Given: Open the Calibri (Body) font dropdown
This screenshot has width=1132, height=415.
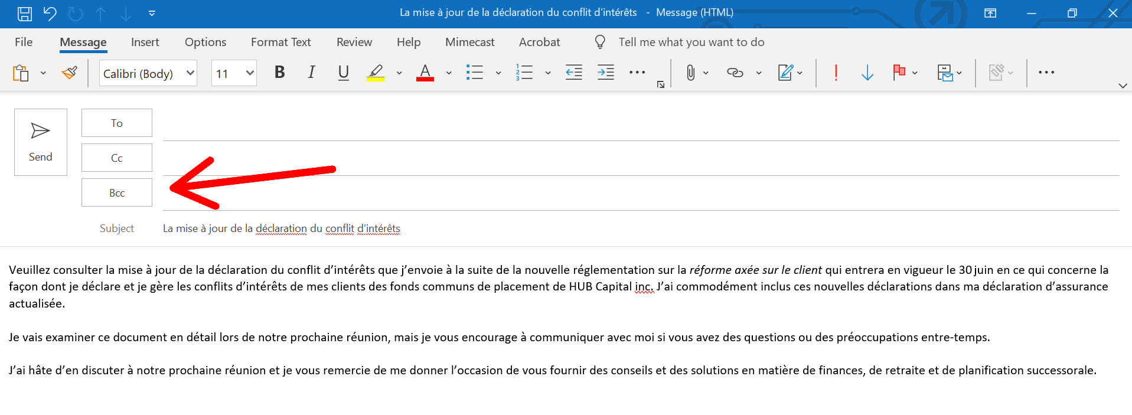Looking at the screenshot, I should coord(190,73).
